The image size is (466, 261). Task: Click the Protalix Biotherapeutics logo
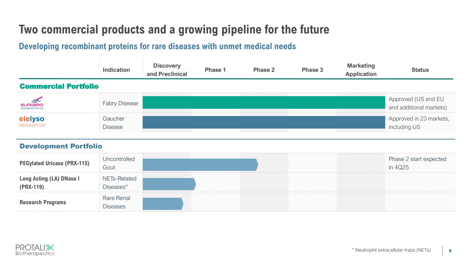pyautogui.click(x=35, y=250)
